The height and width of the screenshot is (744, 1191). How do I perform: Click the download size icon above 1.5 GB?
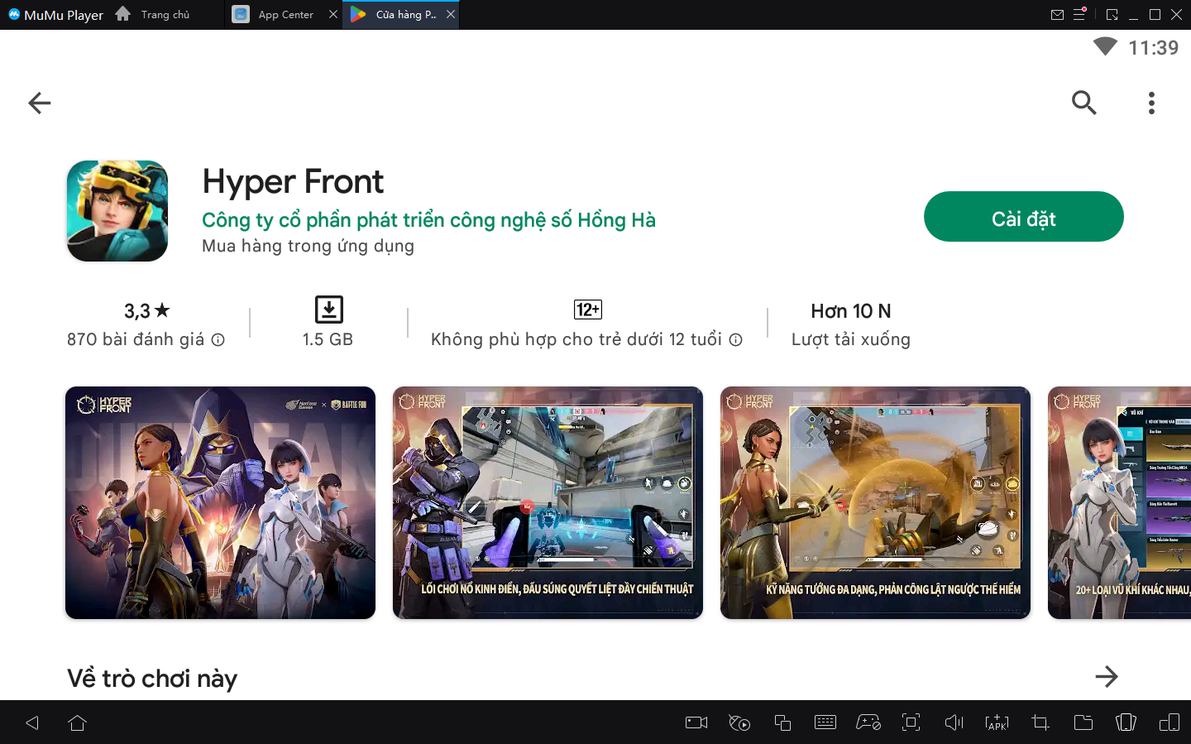point(328,310)
